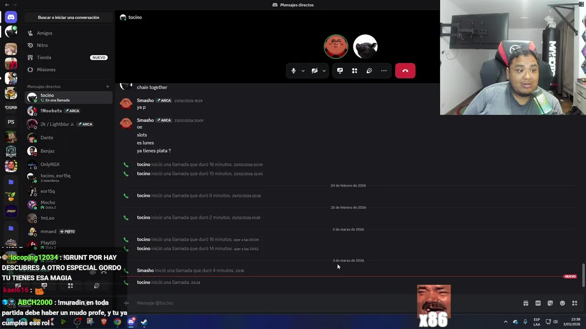The height and width of the screenshot is (329, 586).
Task: Open the Nitro page
Action: [x=69, y=45]
